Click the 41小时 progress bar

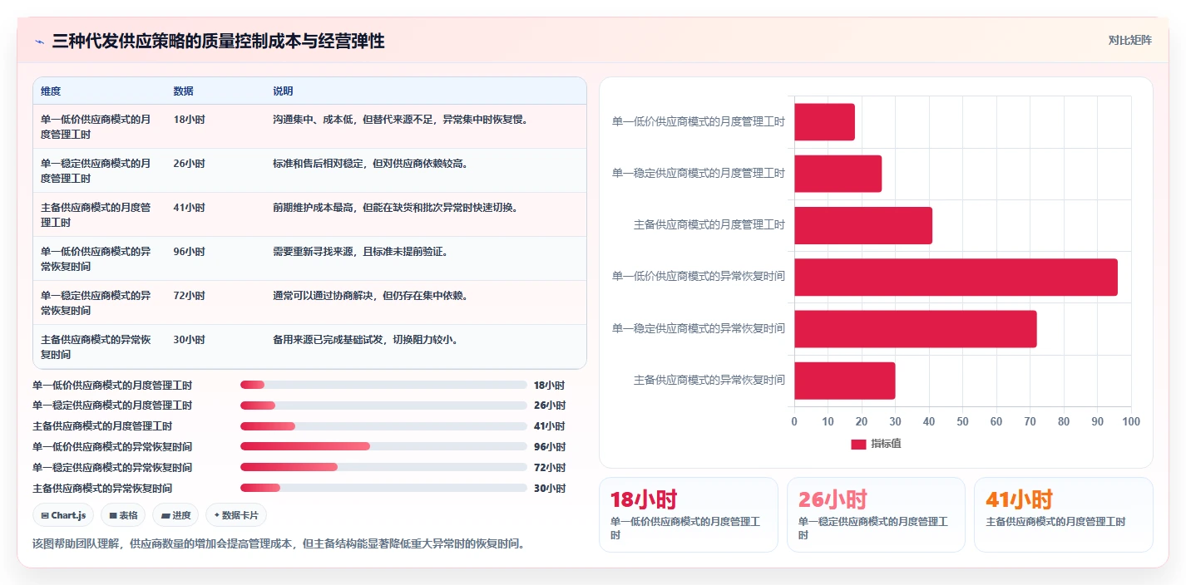(x=383, y=426)
